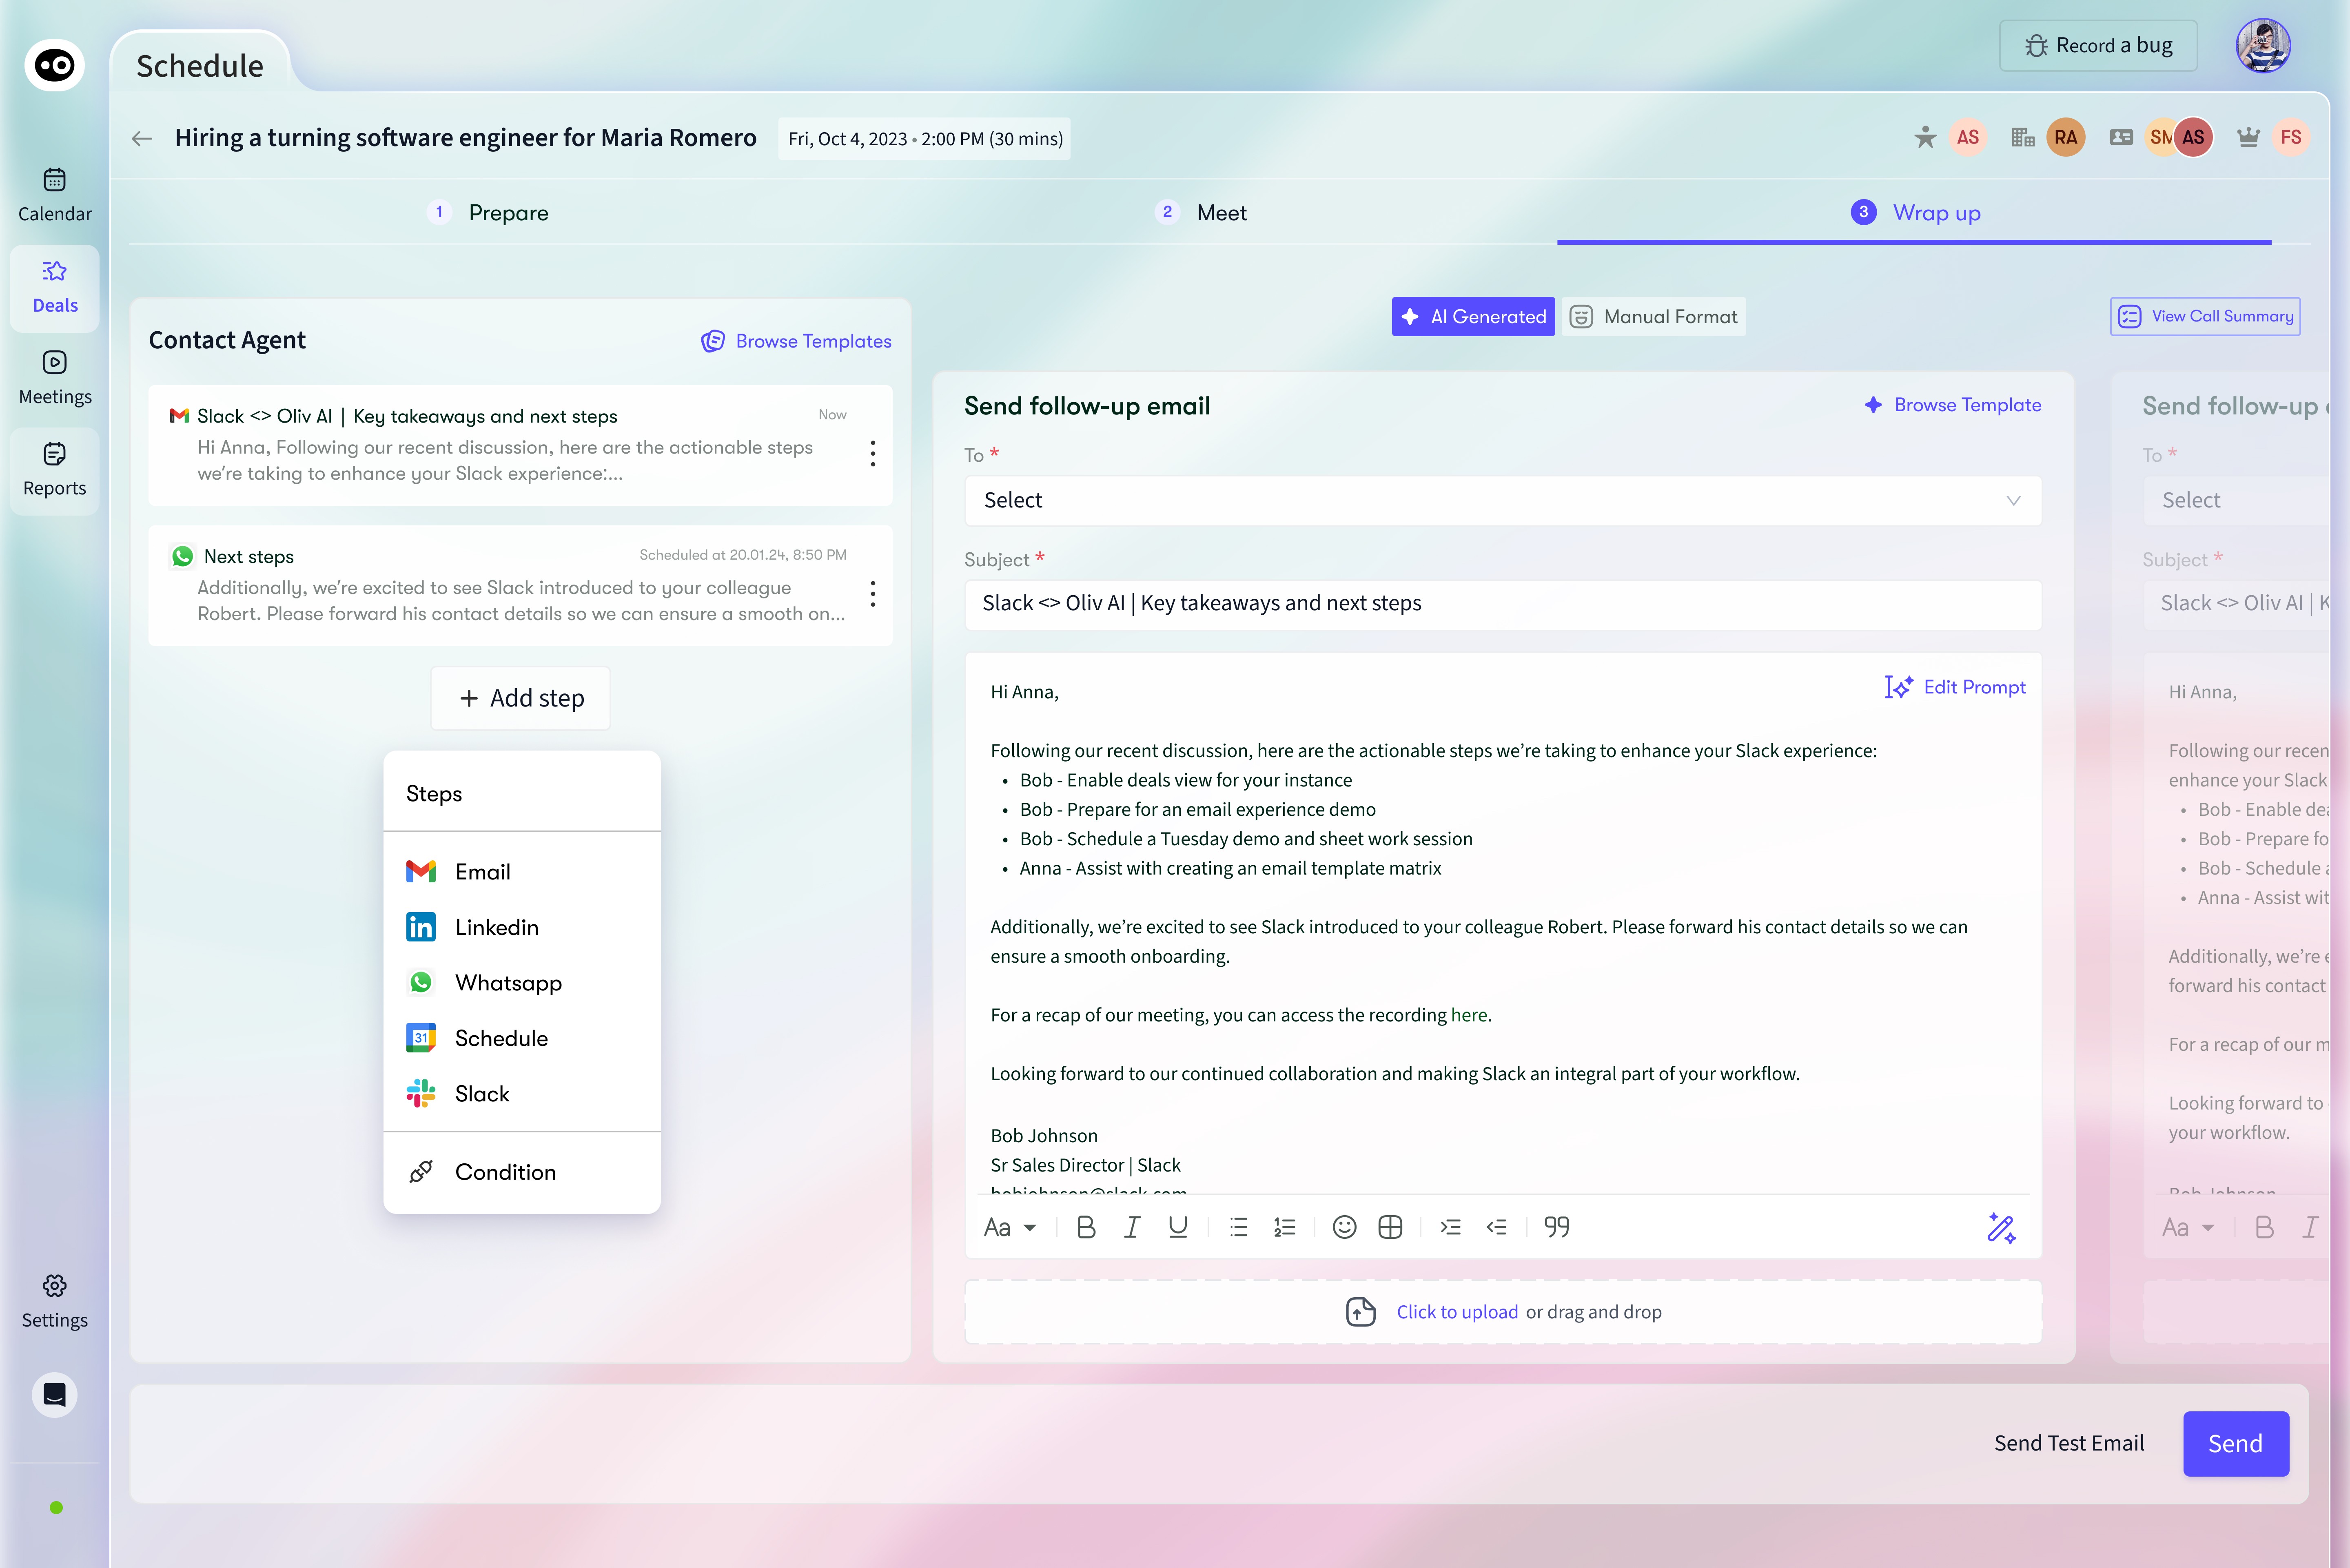The height and width of the screenshot is (1568, 2350).
Task: Choose Whatsapp from the Steps menu
Action: [522, 983]
